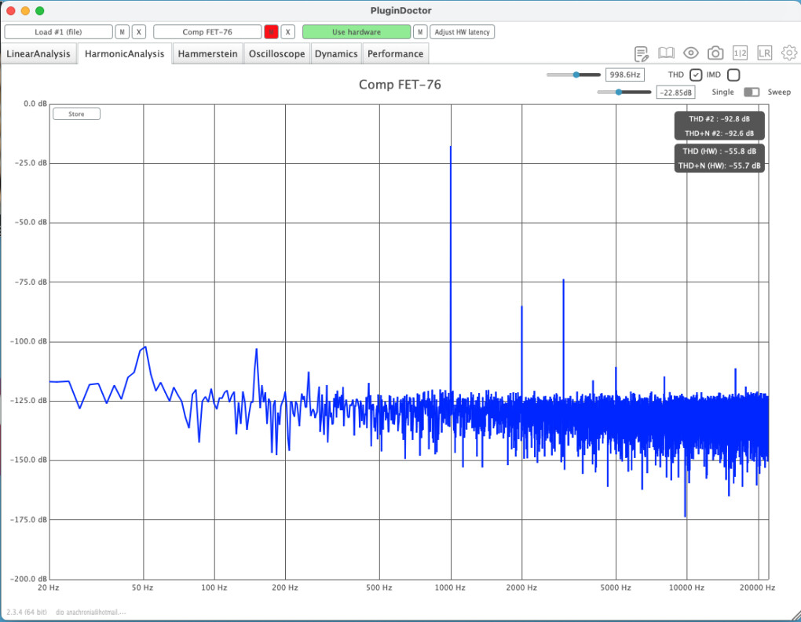The image size is (801, 622).
Task: Open the manual book icon
Action: [x=666, y=53]
